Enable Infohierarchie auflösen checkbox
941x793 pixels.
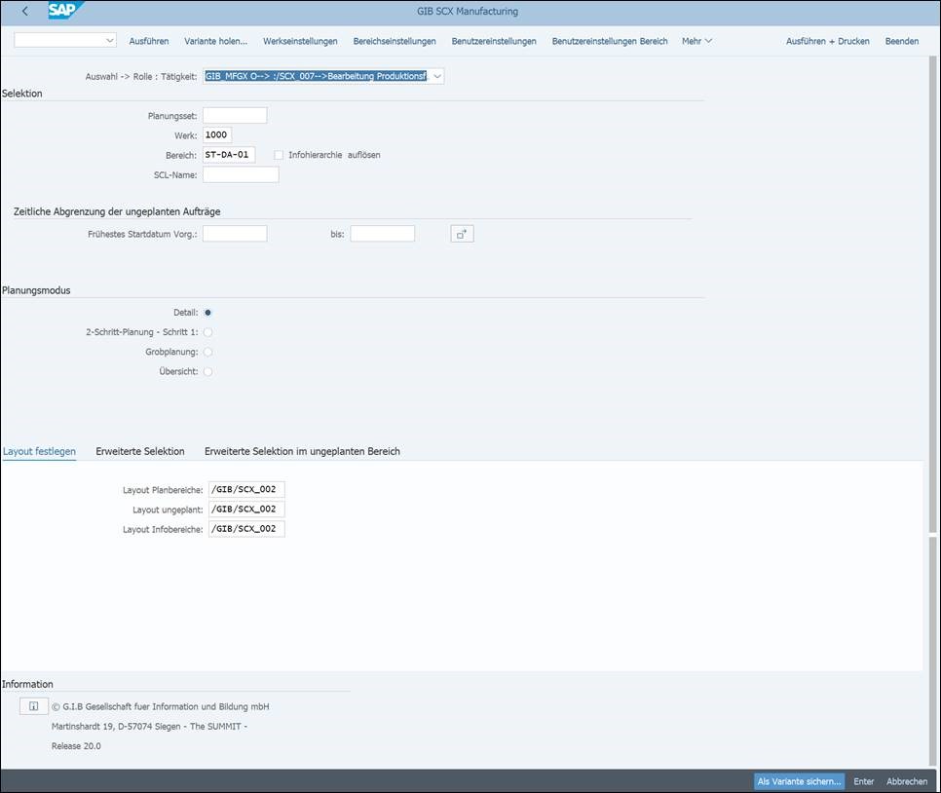tap(279, 155)
